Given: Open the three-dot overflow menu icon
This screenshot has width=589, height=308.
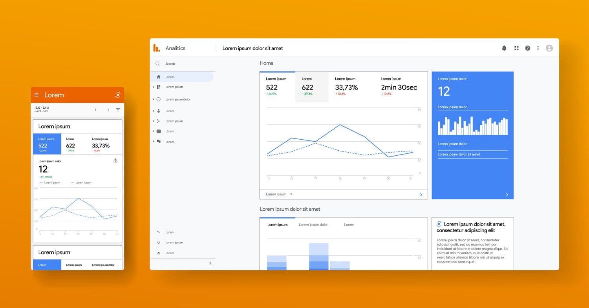Looking at the screenshot, I should pos(538,48).
